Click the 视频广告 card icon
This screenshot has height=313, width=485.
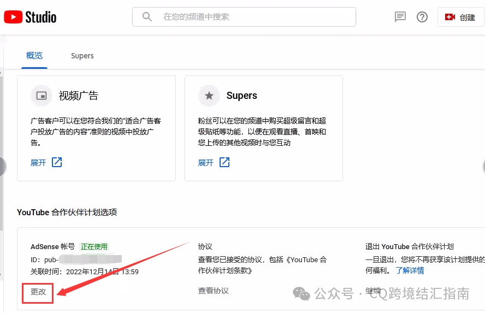(42, 96)
